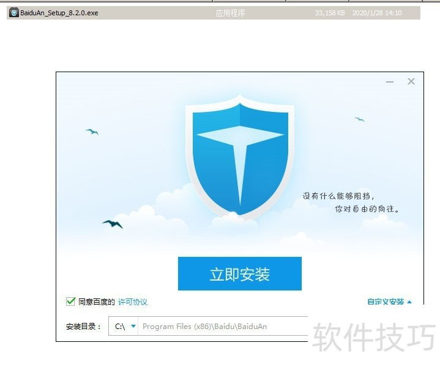Screen dimensions: 440x370
Task: Click the 安装目录 label
Action: pos(83,327)
